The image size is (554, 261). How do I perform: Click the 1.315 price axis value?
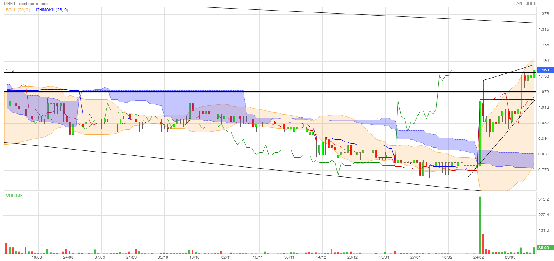click(x=543, y=30)
